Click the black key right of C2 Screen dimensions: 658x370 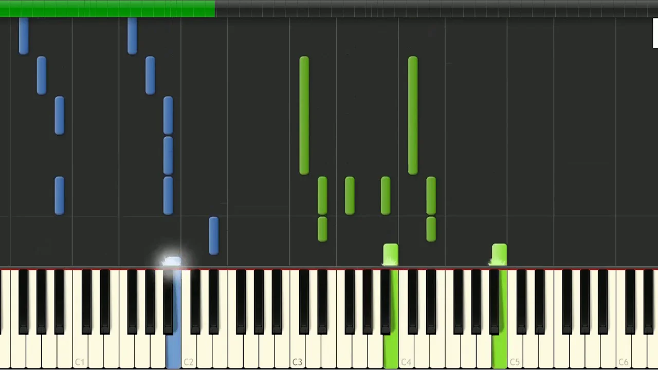(196, 302)
